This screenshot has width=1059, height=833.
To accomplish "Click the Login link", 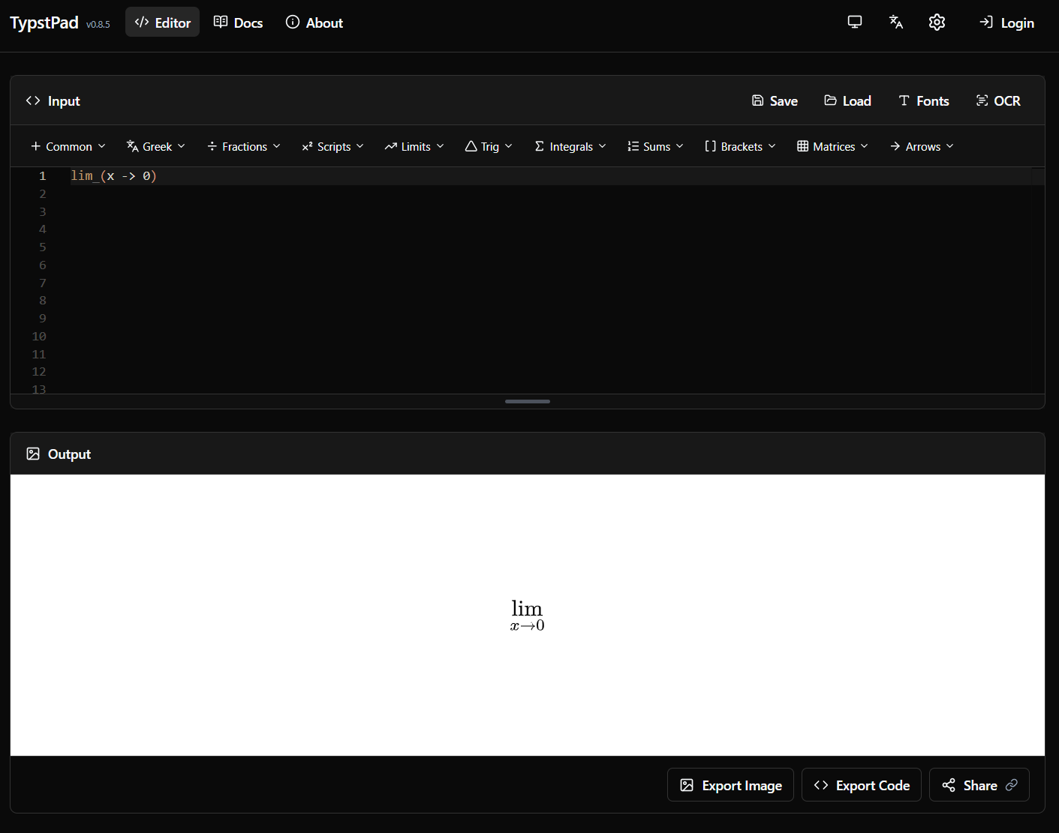I will 1006,23.
